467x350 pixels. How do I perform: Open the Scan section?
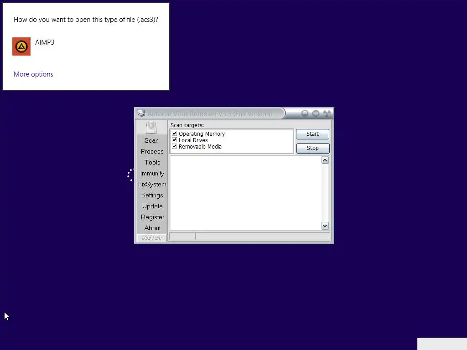151,140
